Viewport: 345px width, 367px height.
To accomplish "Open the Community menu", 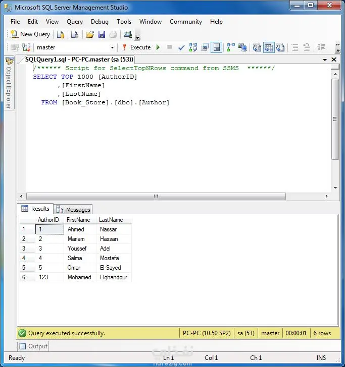I will [186, 22].
